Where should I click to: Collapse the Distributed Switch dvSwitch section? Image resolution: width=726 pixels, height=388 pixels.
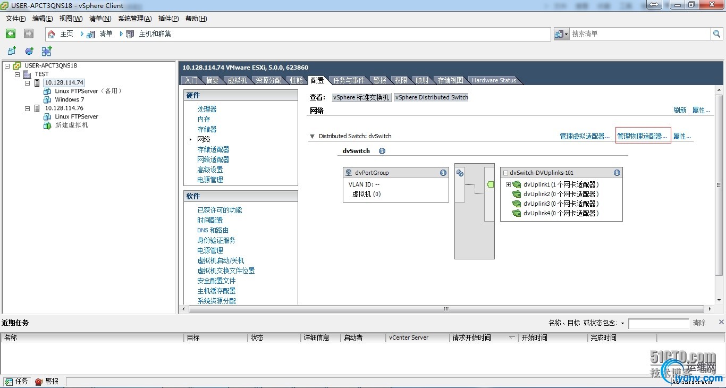(x=313, y=137)
